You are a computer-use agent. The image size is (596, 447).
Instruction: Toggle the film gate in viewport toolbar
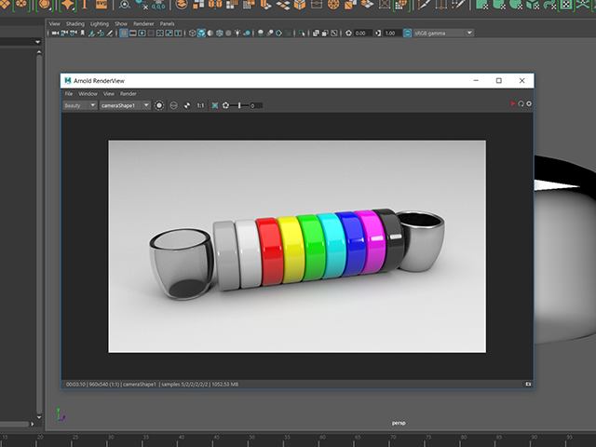click(132, 34)
